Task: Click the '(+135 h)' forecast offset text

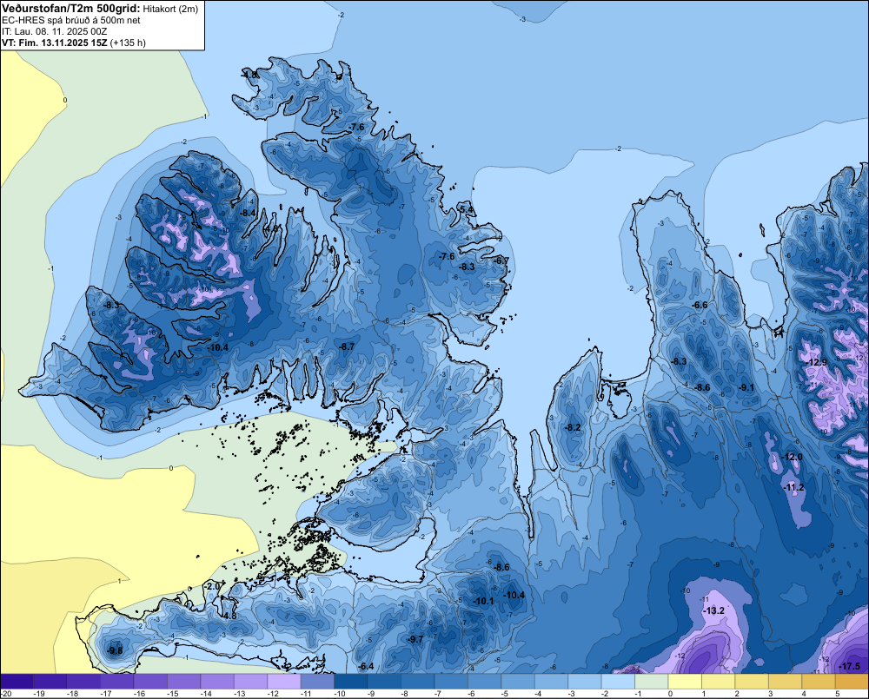Action: (x=128, y=43)
